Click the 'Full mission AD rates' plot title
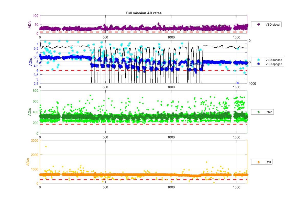307x206 pixels. [x=144, y=13]
